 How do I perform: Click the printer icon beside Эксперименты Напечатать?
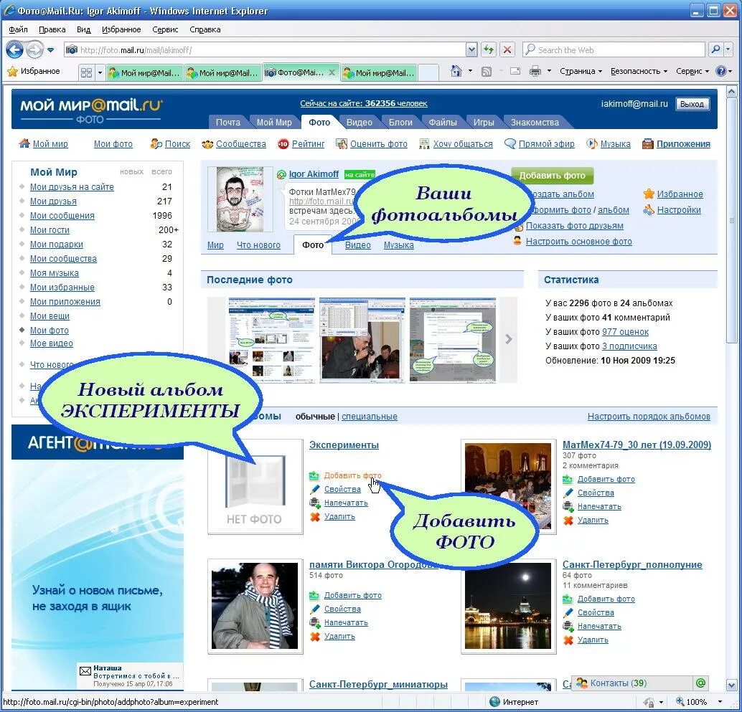(315, 503)
